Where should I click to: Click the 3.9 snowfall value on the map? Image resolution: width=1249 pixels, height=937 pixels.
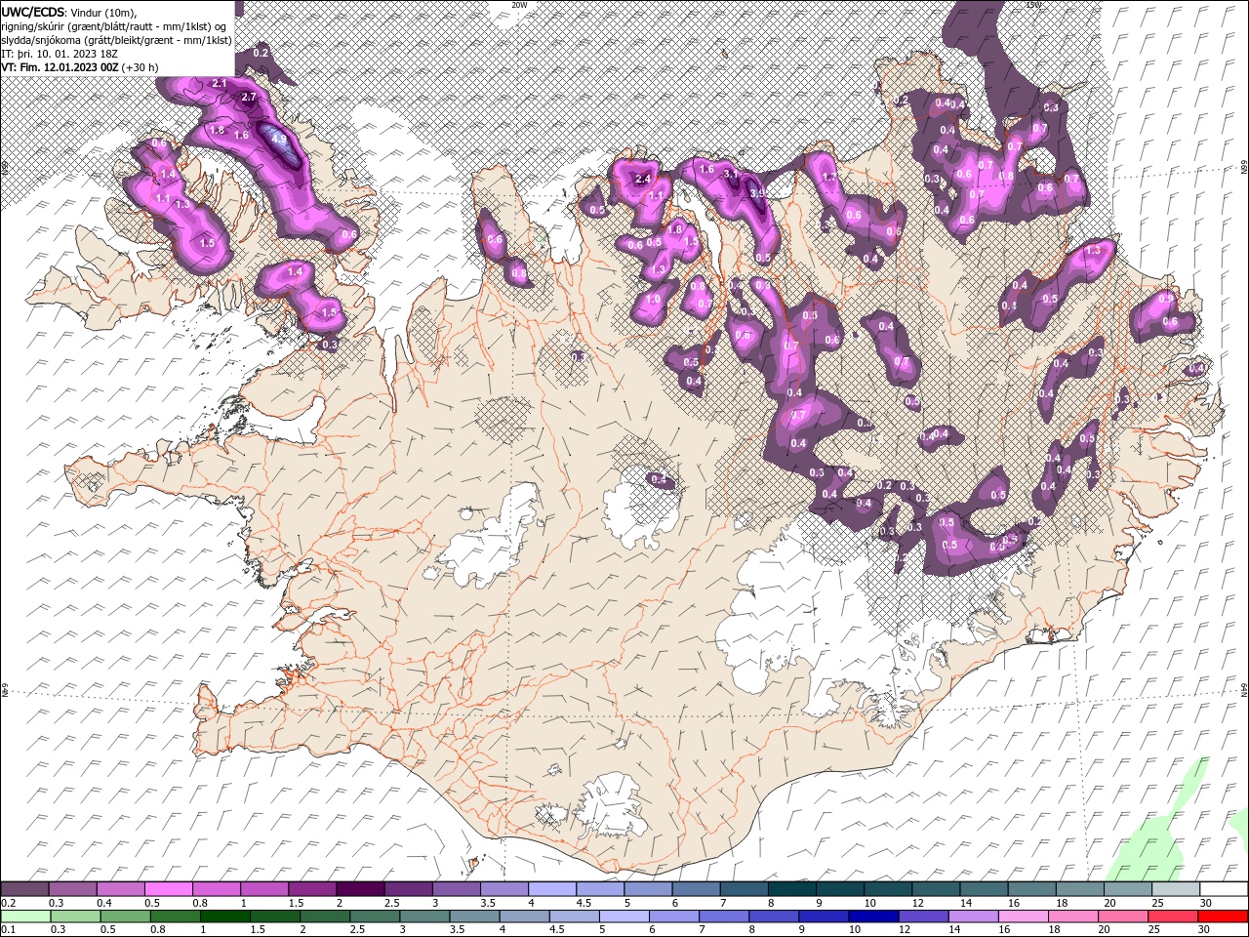[x=756, y=193]
